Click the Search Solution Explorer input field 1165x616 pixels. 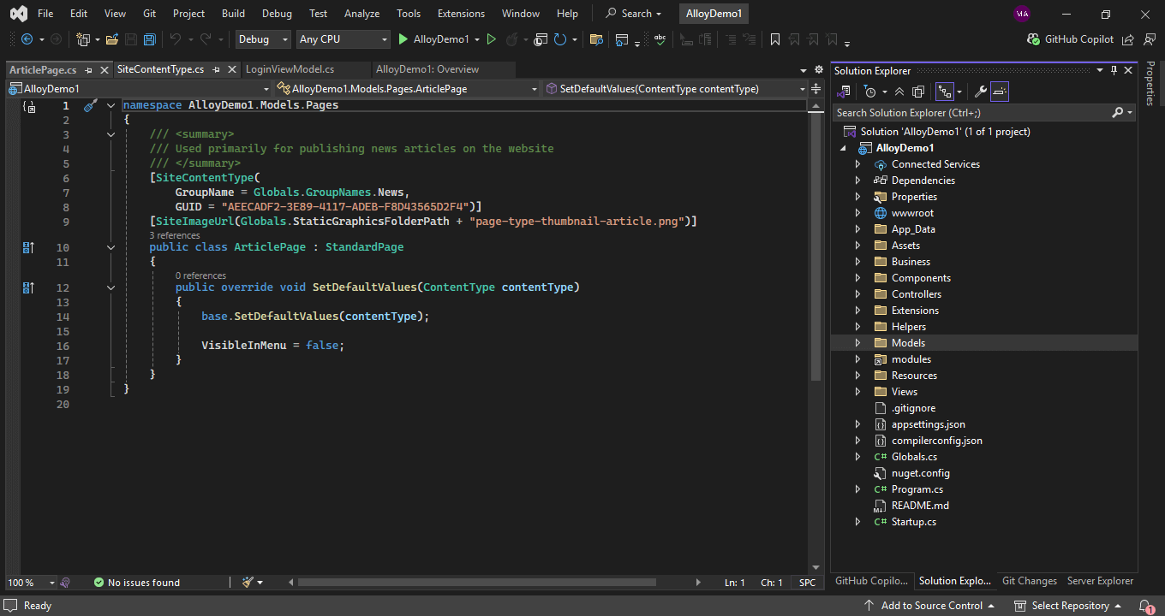971,113
